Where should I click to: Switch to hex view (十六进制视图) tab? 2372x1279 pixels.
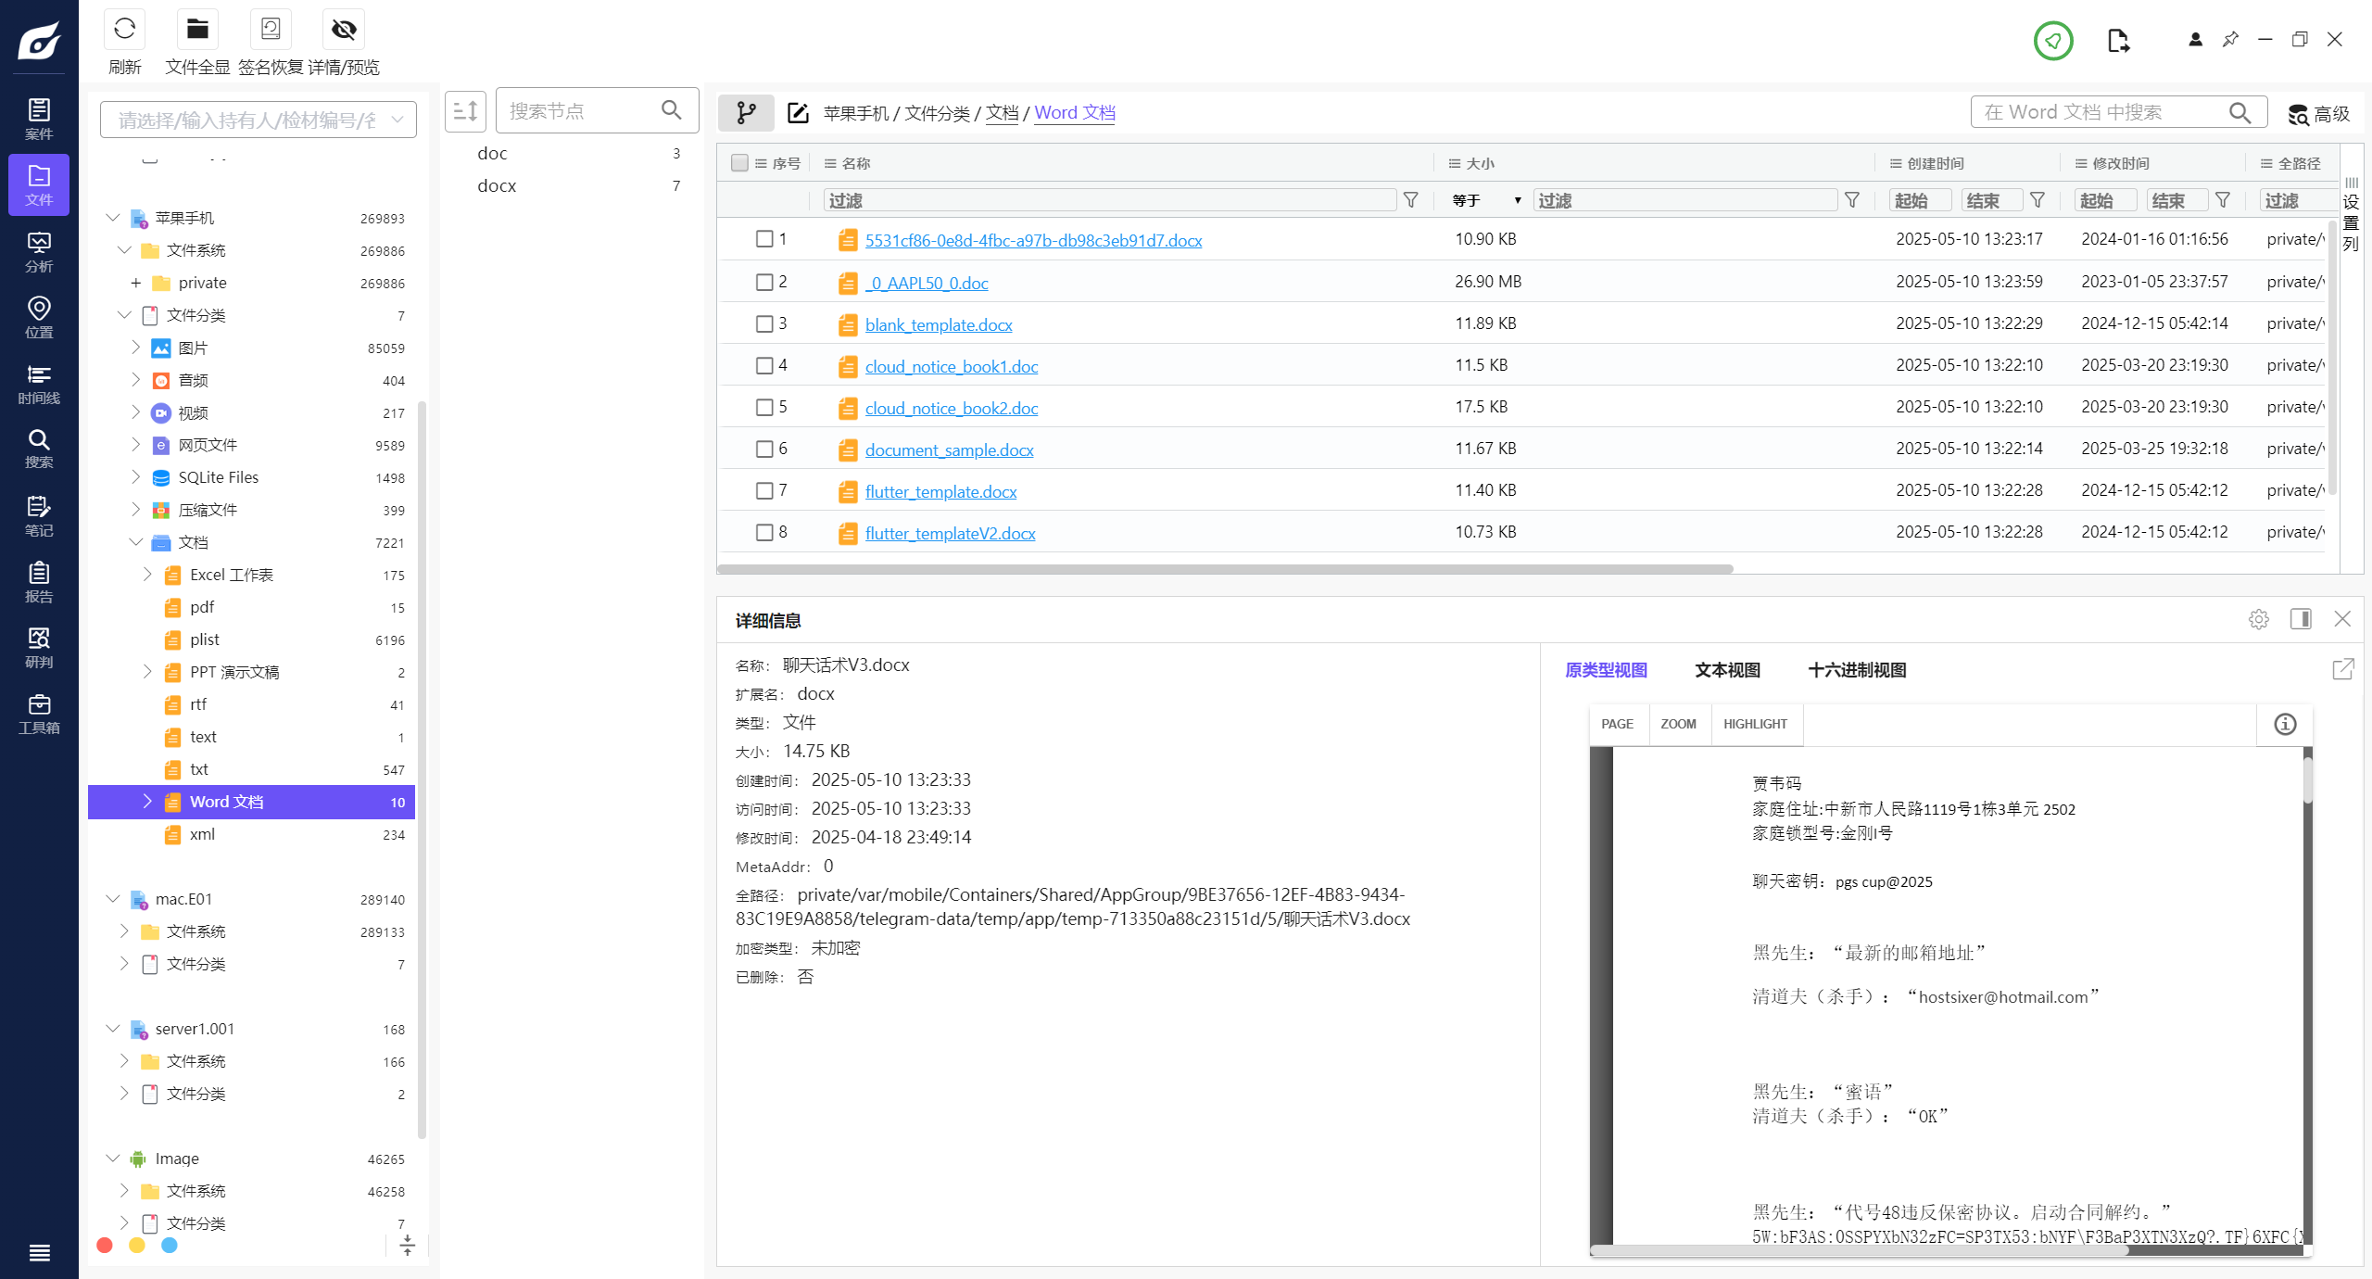1857,670
